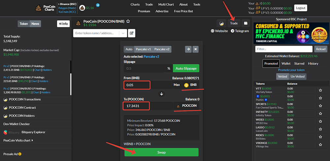Open Multi Chart page
Screen dimensions: 330x161
pyautogui.click(x=166, y=4)
